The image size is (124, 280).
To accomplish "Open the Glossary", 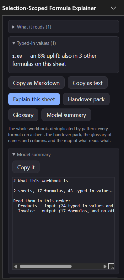I will (23, 115).
